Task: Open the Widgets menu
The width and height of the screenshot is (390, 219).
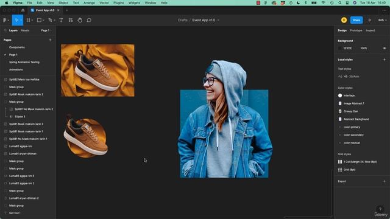Action: click(x=134, y=2)
